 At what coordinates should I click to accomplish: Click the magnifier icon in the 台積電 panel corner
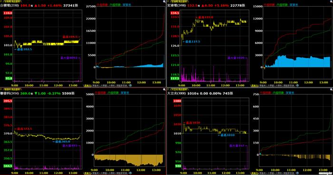click(x=164, y=1)
